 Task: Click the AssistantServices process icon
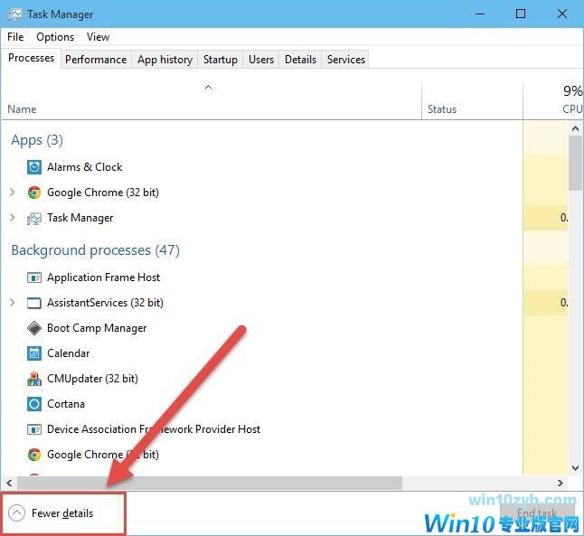tap(34, 303)
